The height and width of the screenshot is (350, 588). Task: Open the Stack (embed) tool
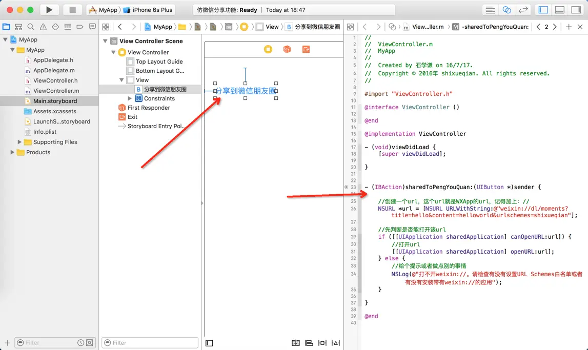(296, 343)
